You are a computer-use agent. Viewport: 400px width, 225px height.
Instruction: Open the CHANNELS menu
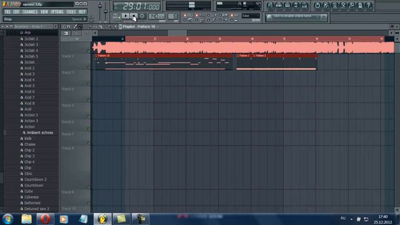pos(30,12)
